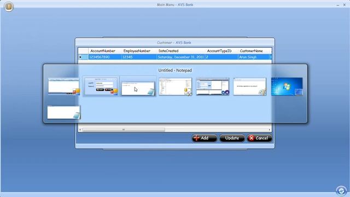Show the Windows desktop thumbnail
The height and width of the screenshot is (197, 350).
tap(287, 86)
